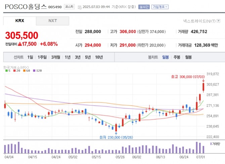Image resolution: width=225 pixels, height=164 pixels.
Task: Click the timestamp 2025.07.03 09:44
Action: coord(96,7)
